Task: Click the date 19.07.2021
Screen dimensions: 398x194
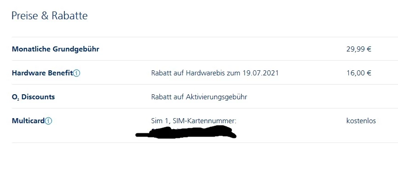Action: tap(261, 73)
